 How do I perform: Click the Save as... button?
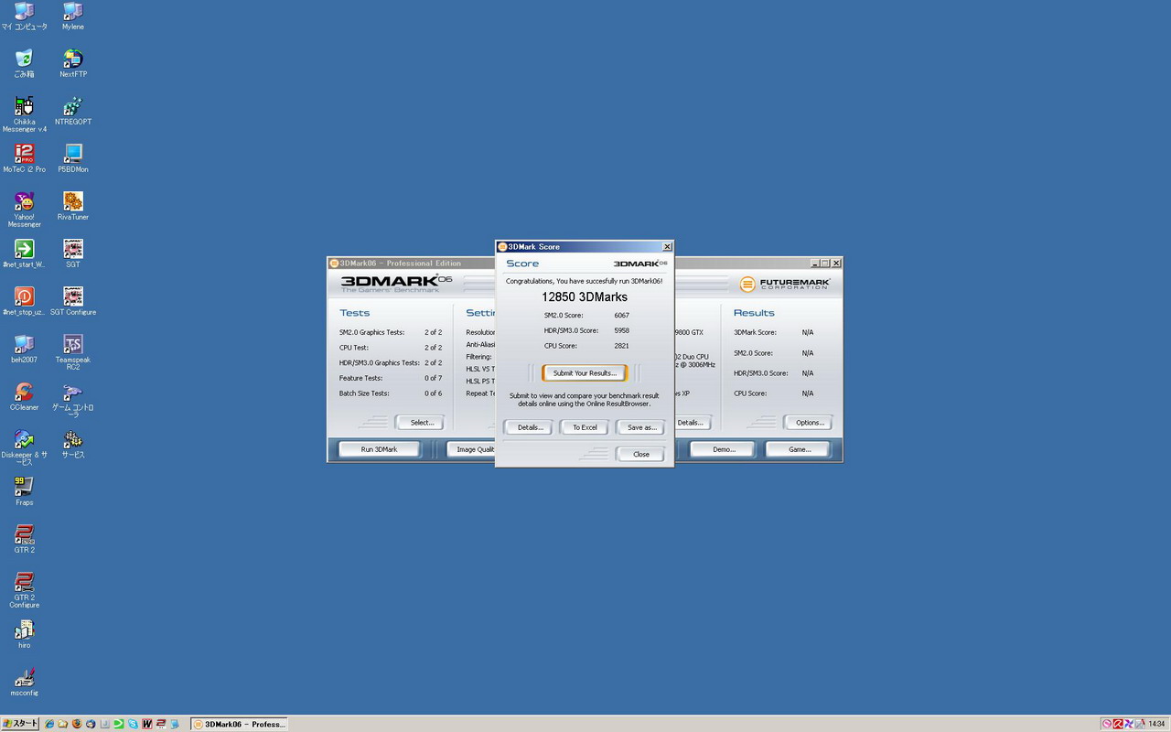coord(640,427)
